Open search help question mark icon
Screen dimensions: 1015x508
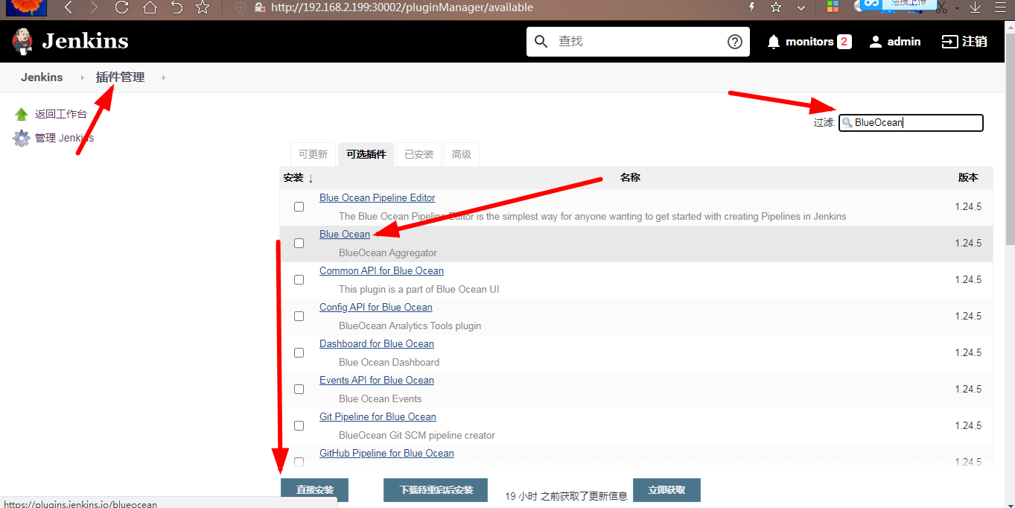(735, 42)
